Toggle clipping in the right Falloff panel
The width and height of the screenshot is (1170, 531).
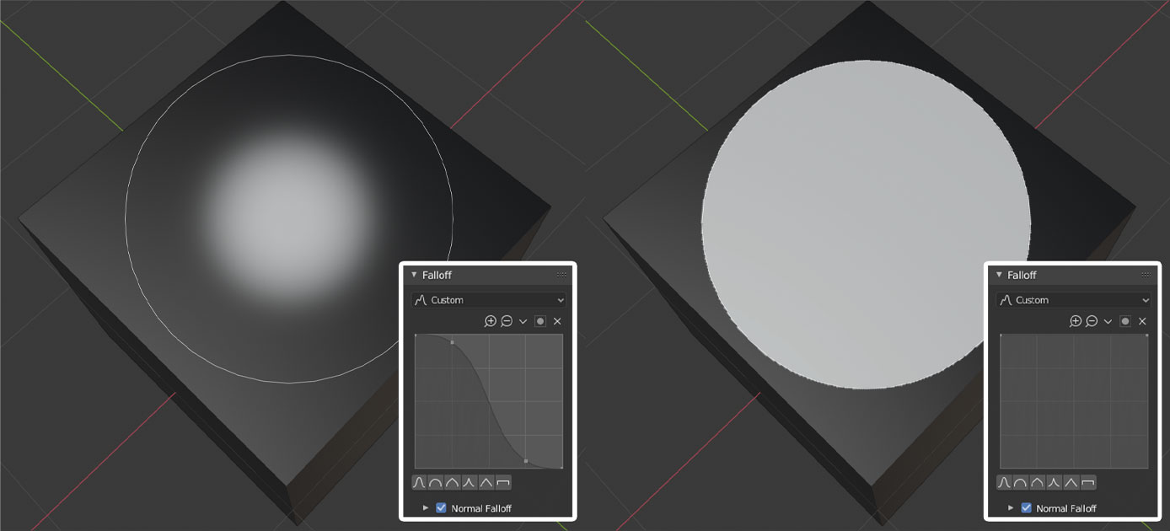tap(1126, 321)
